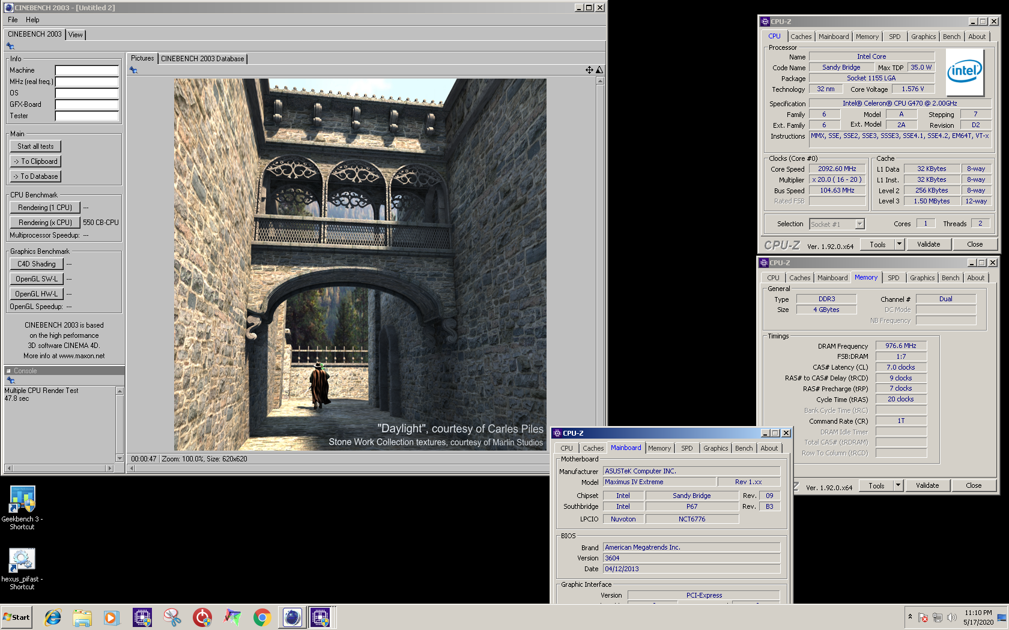Image resolution: width=1009 pixels, height=630 pixels.
Task: Open the Tools dropdown arrow in the CPU tab window
Action: coord(899,244)
